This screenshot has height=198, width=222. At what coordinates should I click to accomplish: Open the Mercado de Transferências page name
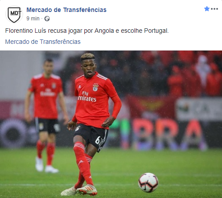point(67,10)
